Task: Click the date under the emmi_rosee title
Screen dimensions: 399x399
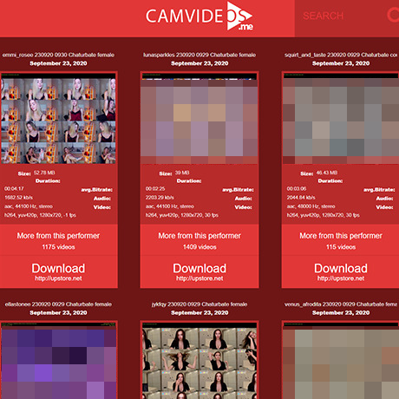Action: coord(58,63)
